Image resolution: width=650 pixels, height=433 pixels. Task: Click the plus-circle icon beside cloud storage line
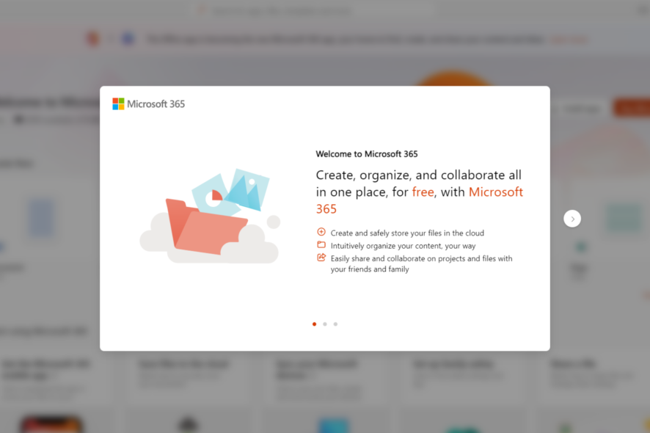click(321, 232)
